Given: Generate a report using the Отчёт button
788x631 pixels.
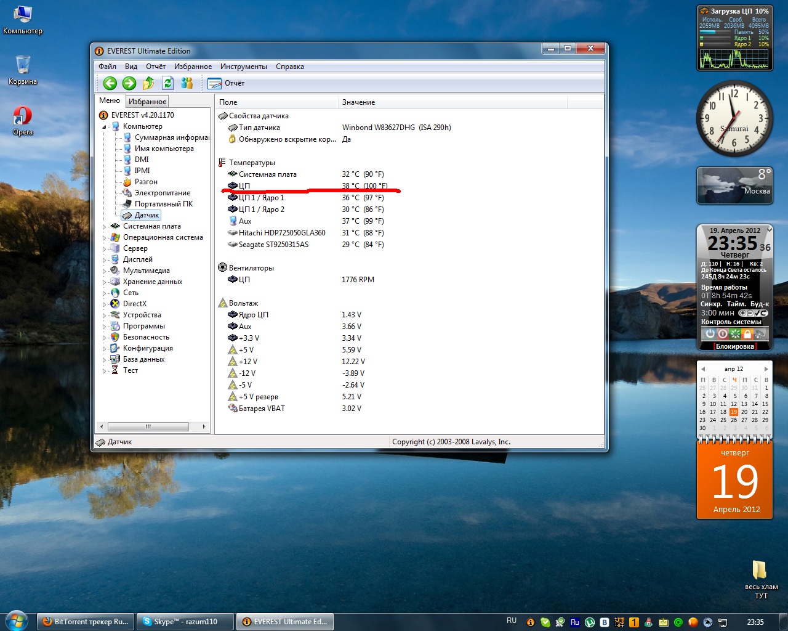Looking at the screenshot, I should click(x=226, y=83).
